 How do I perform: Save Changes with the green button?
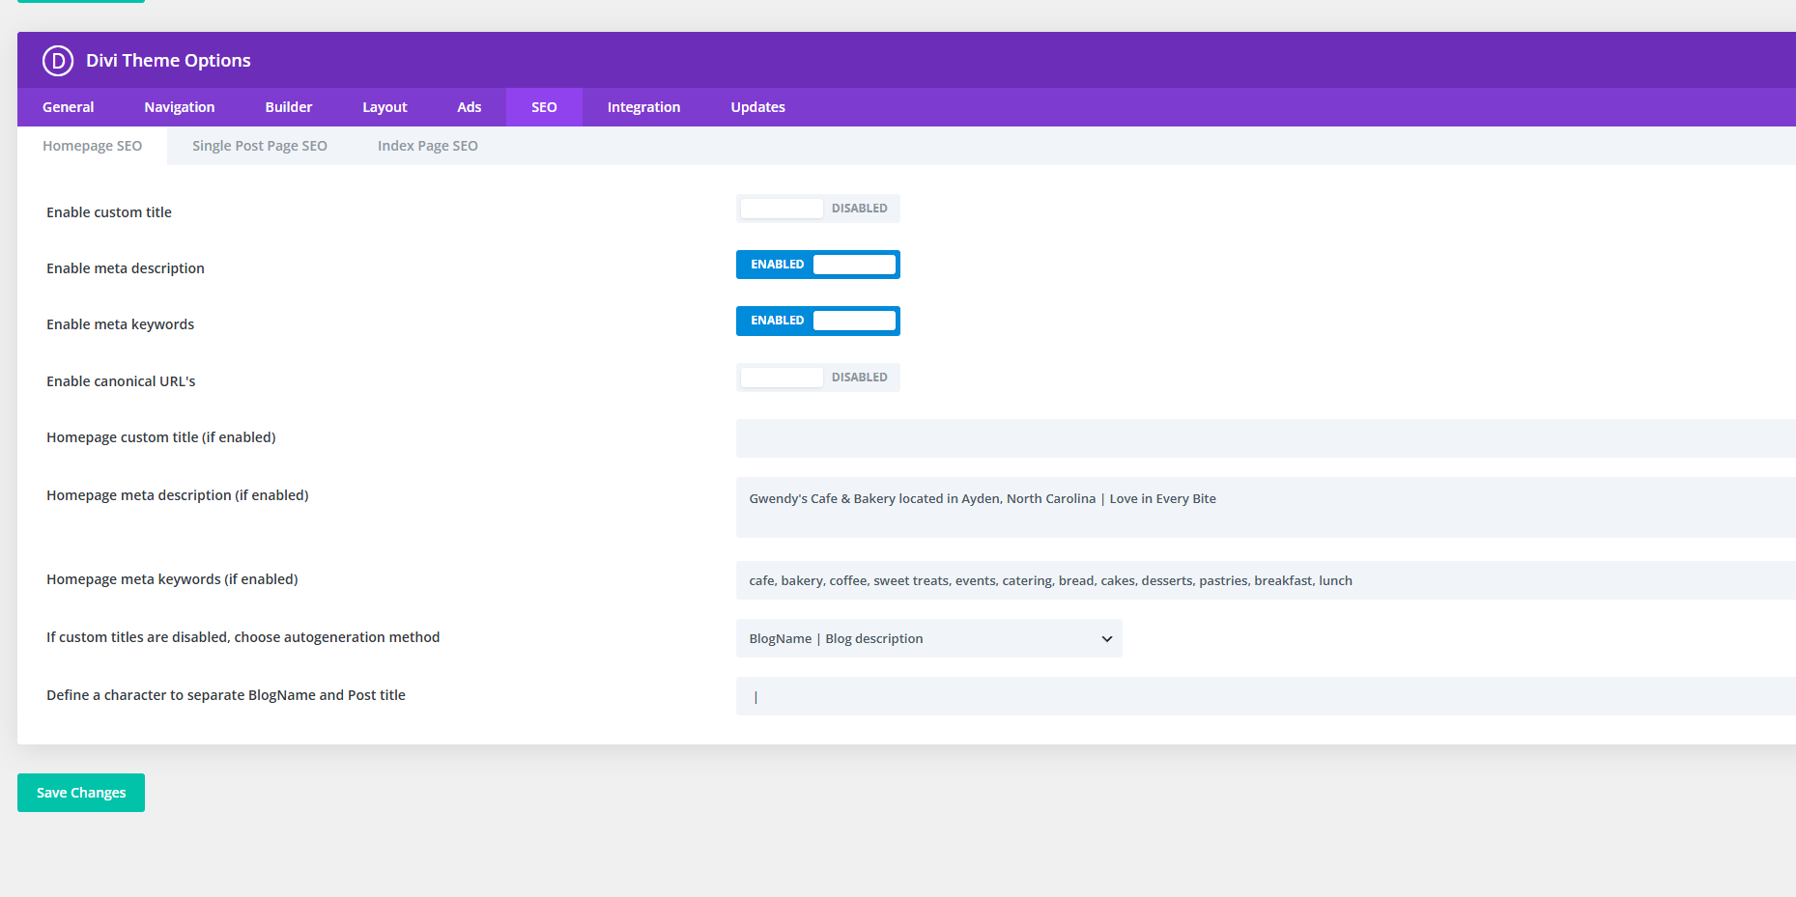point(81,793)
